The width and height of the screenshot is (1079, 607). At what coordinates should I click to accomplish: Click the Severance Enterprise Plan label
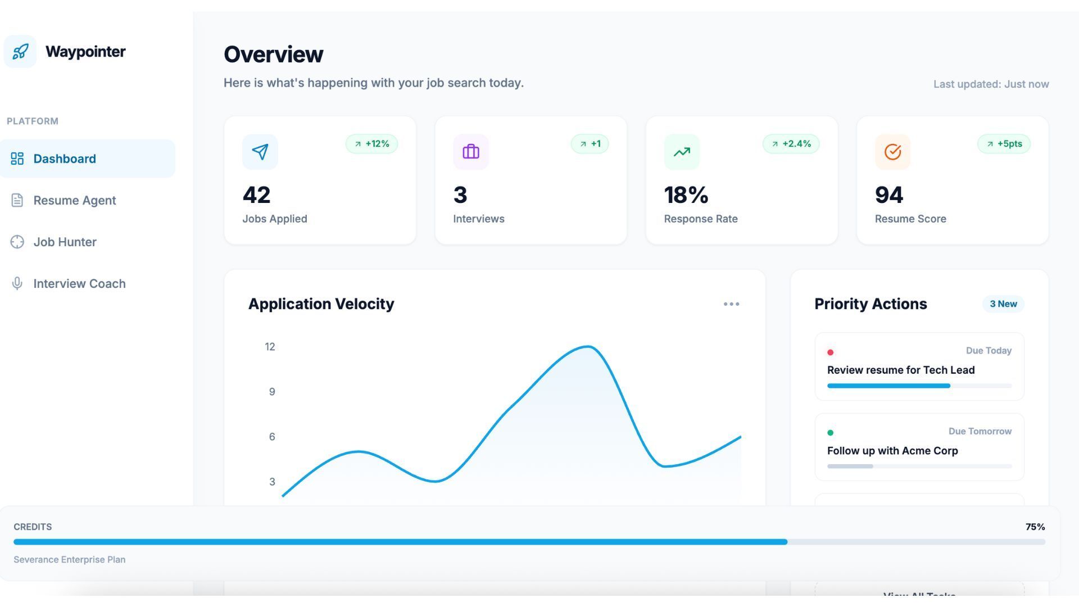(70, 560)
